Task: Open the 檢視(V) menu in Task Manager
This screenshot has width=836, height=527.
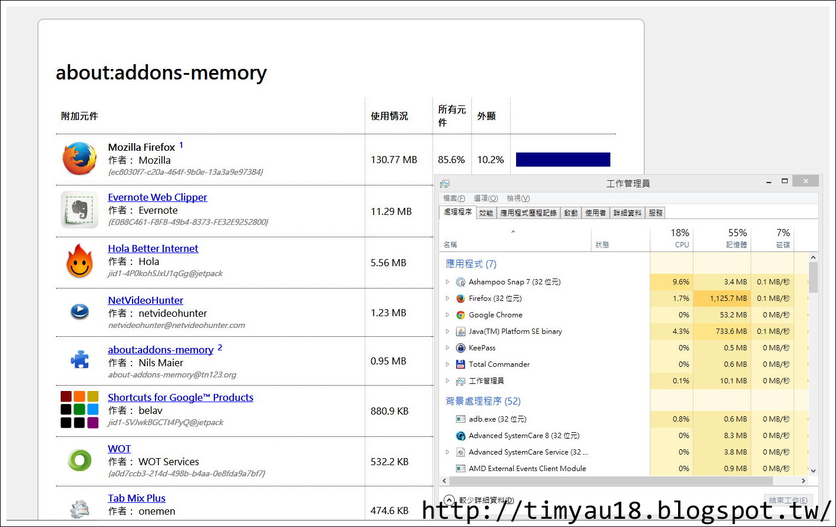Action: pos(518,198)
